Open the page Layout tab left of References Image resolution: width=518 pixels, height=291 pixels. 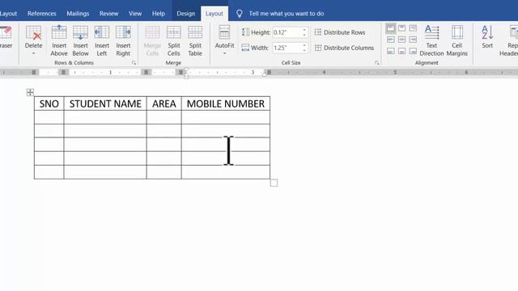[8, 14]
